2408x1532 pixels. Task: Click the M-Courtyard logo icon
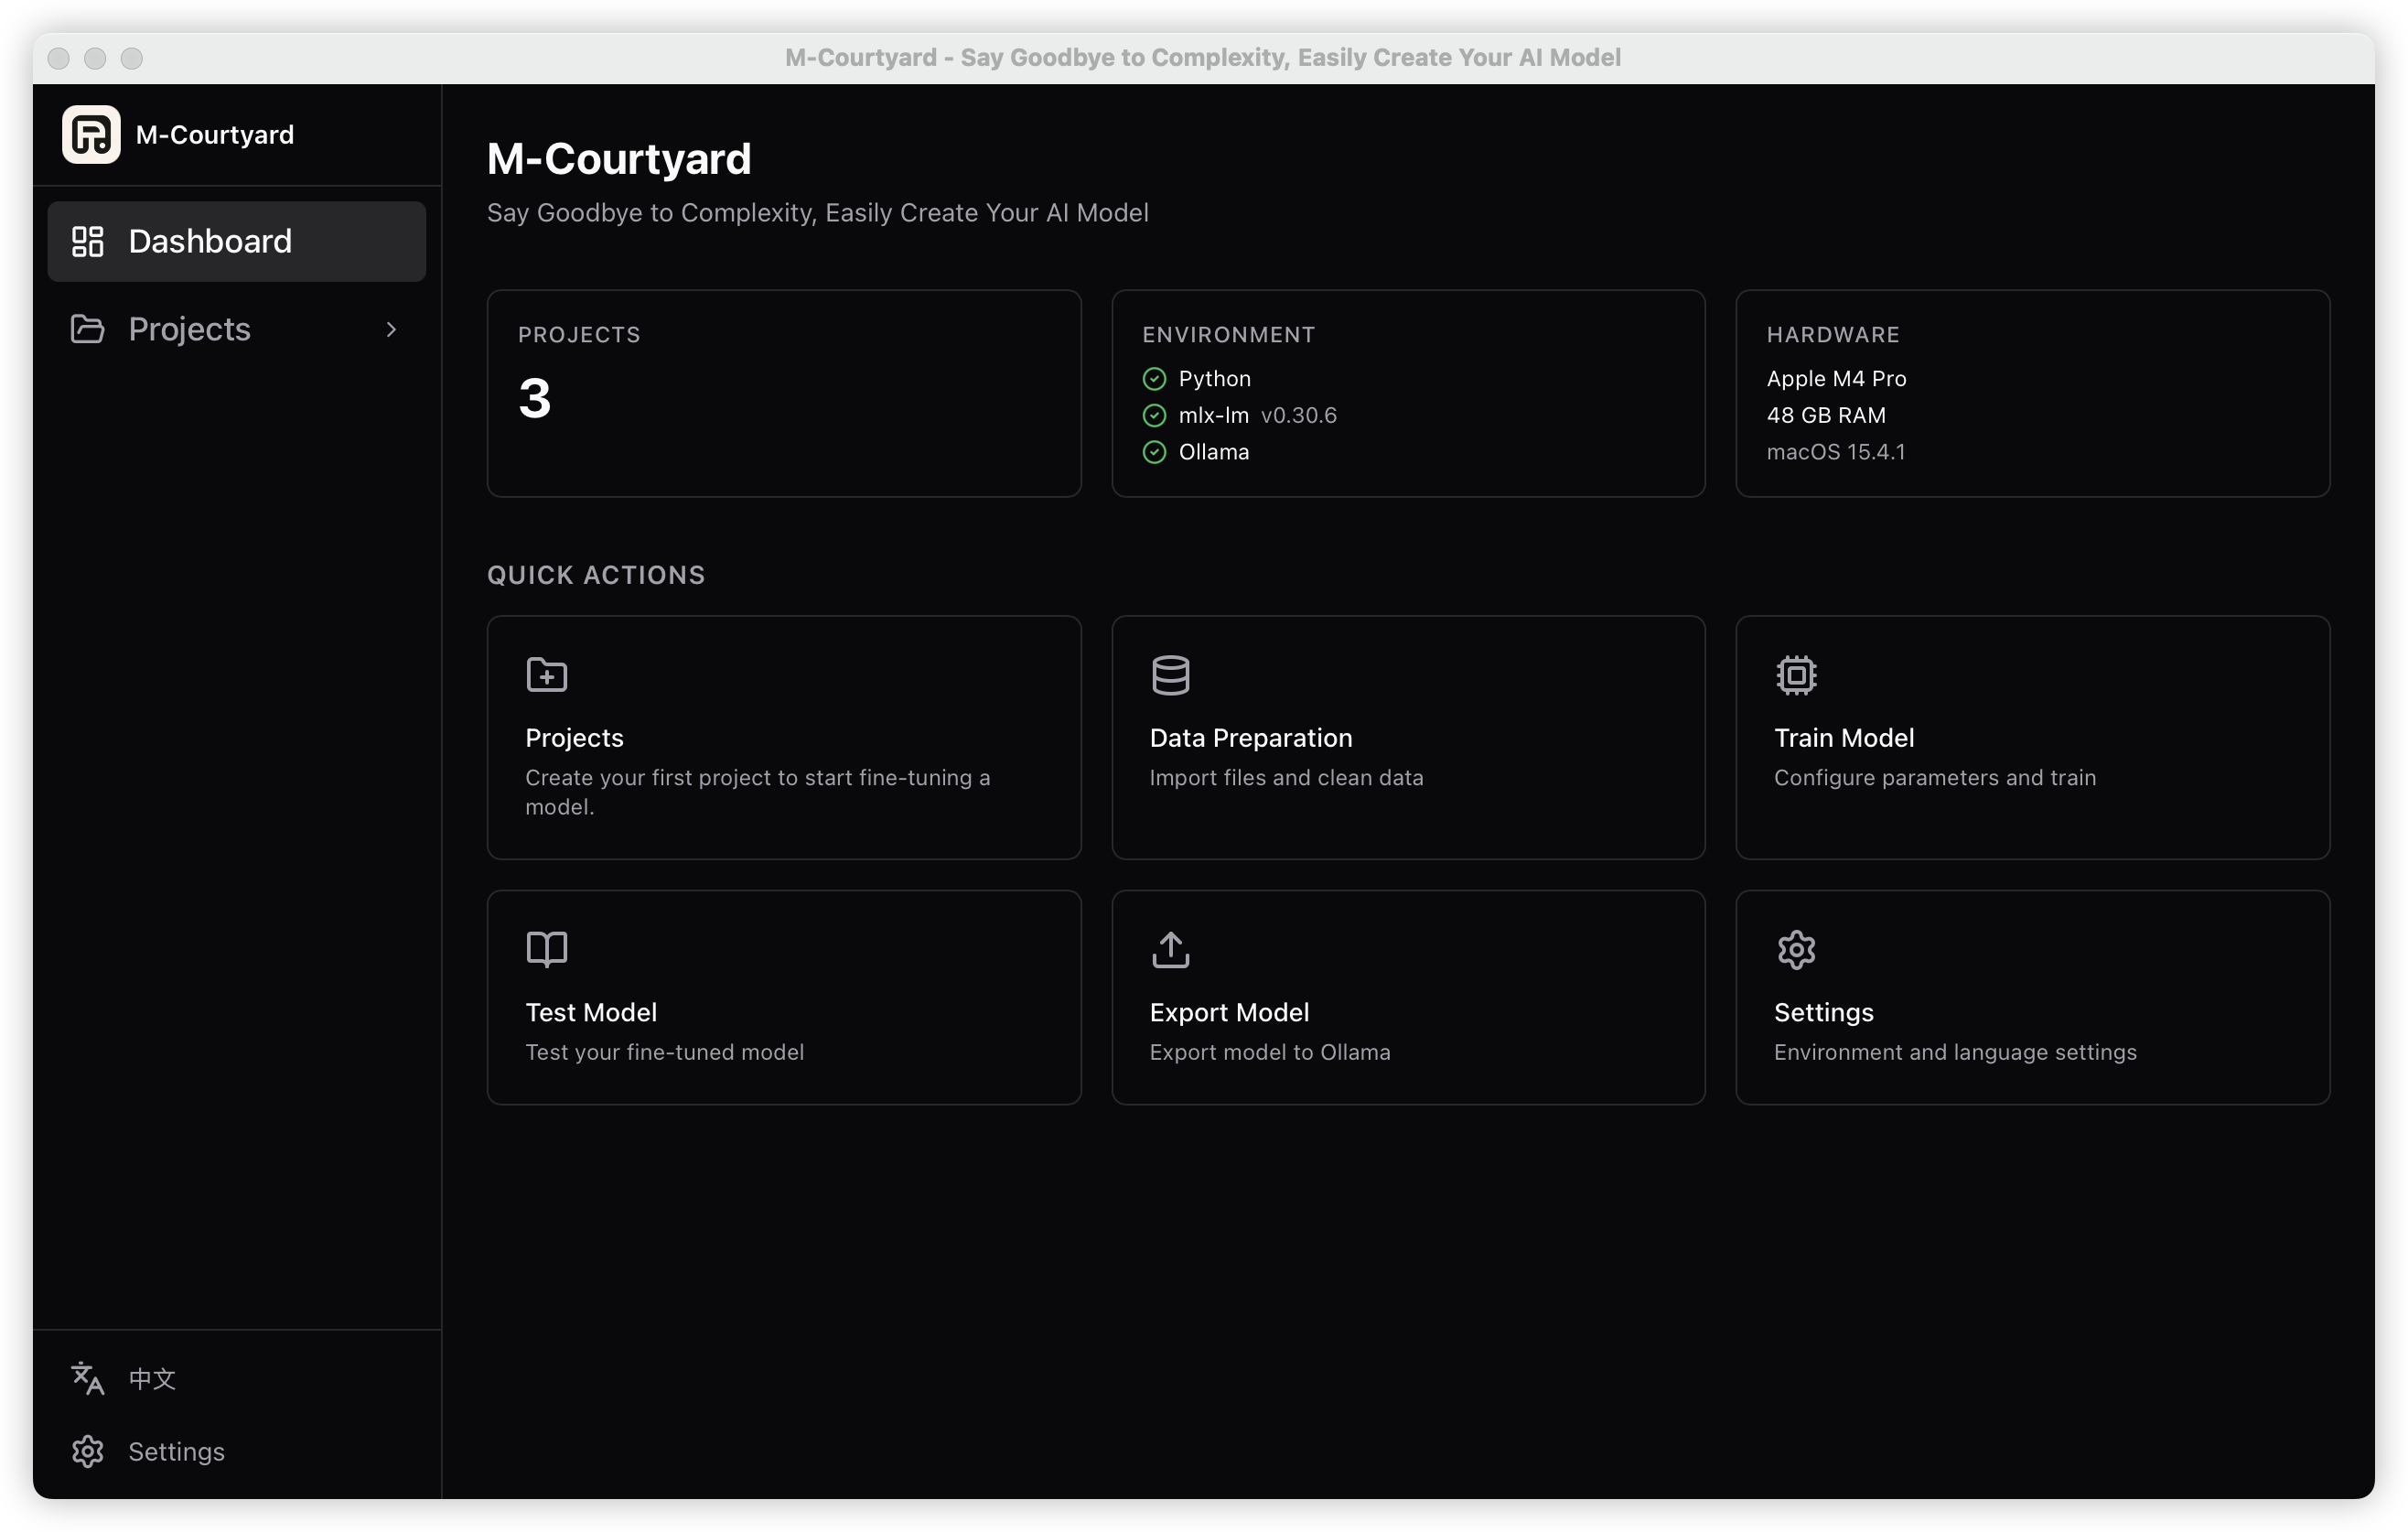[x=91, y=134]
